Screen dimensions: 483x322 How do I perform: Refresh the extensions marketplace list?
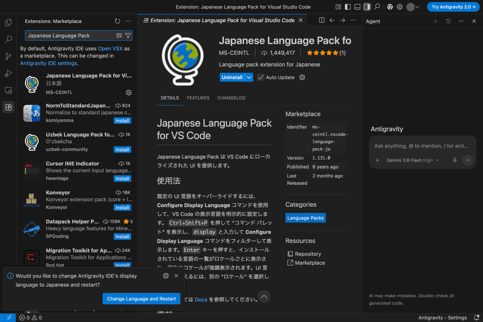click(x=117, y=21)
